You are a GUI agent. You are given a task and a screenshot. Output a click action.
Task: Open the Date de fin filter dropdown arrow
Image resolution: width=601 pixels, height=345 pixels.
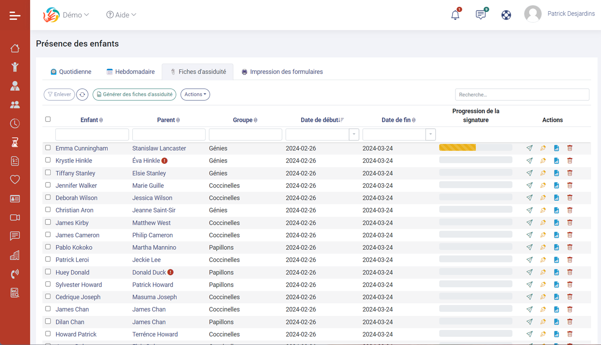pos(431,134)
